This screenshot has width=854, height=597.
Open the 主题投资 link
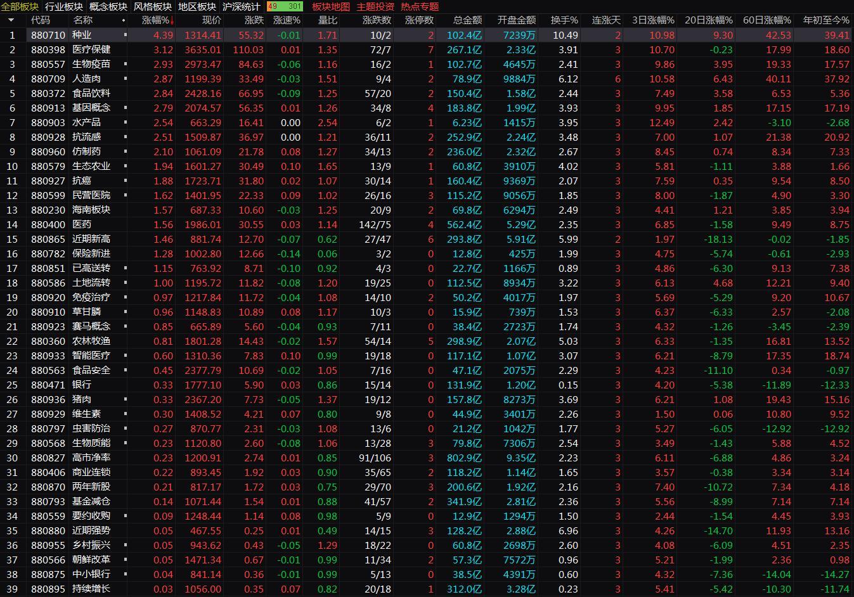[375, 6]
